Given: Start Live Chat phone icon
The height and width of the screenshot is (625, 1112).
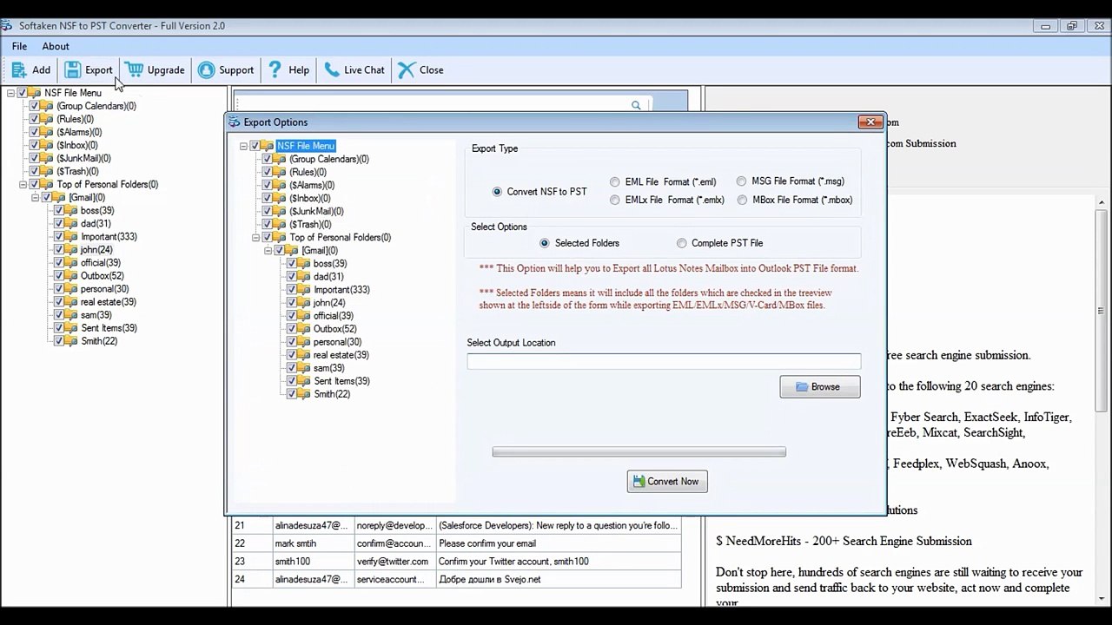Looking at the screenshot, I should (332, 69).
